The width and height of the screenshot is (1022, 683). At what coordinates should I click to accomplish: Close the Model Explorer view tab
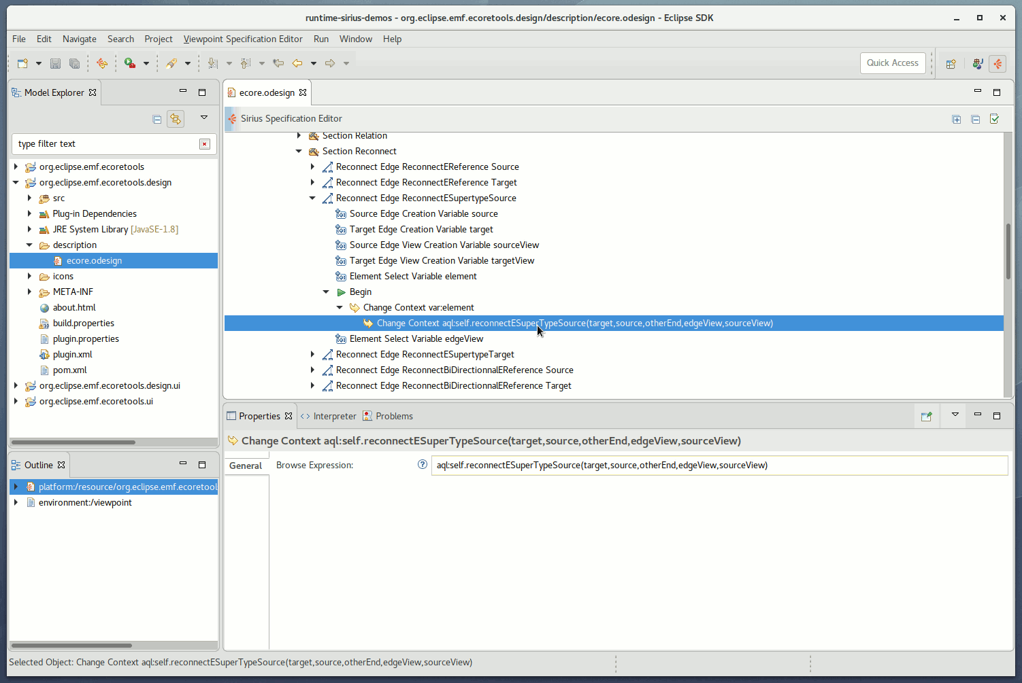tap(93, 92)
